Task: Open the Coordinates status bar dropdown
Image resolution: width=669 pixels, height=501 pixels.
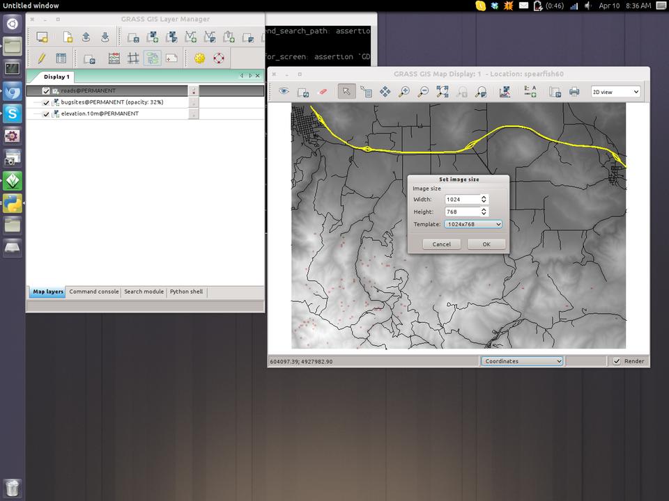Action: [x=522, y=361]
